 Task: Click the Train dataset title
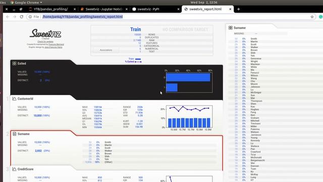[x=136, y=29]
